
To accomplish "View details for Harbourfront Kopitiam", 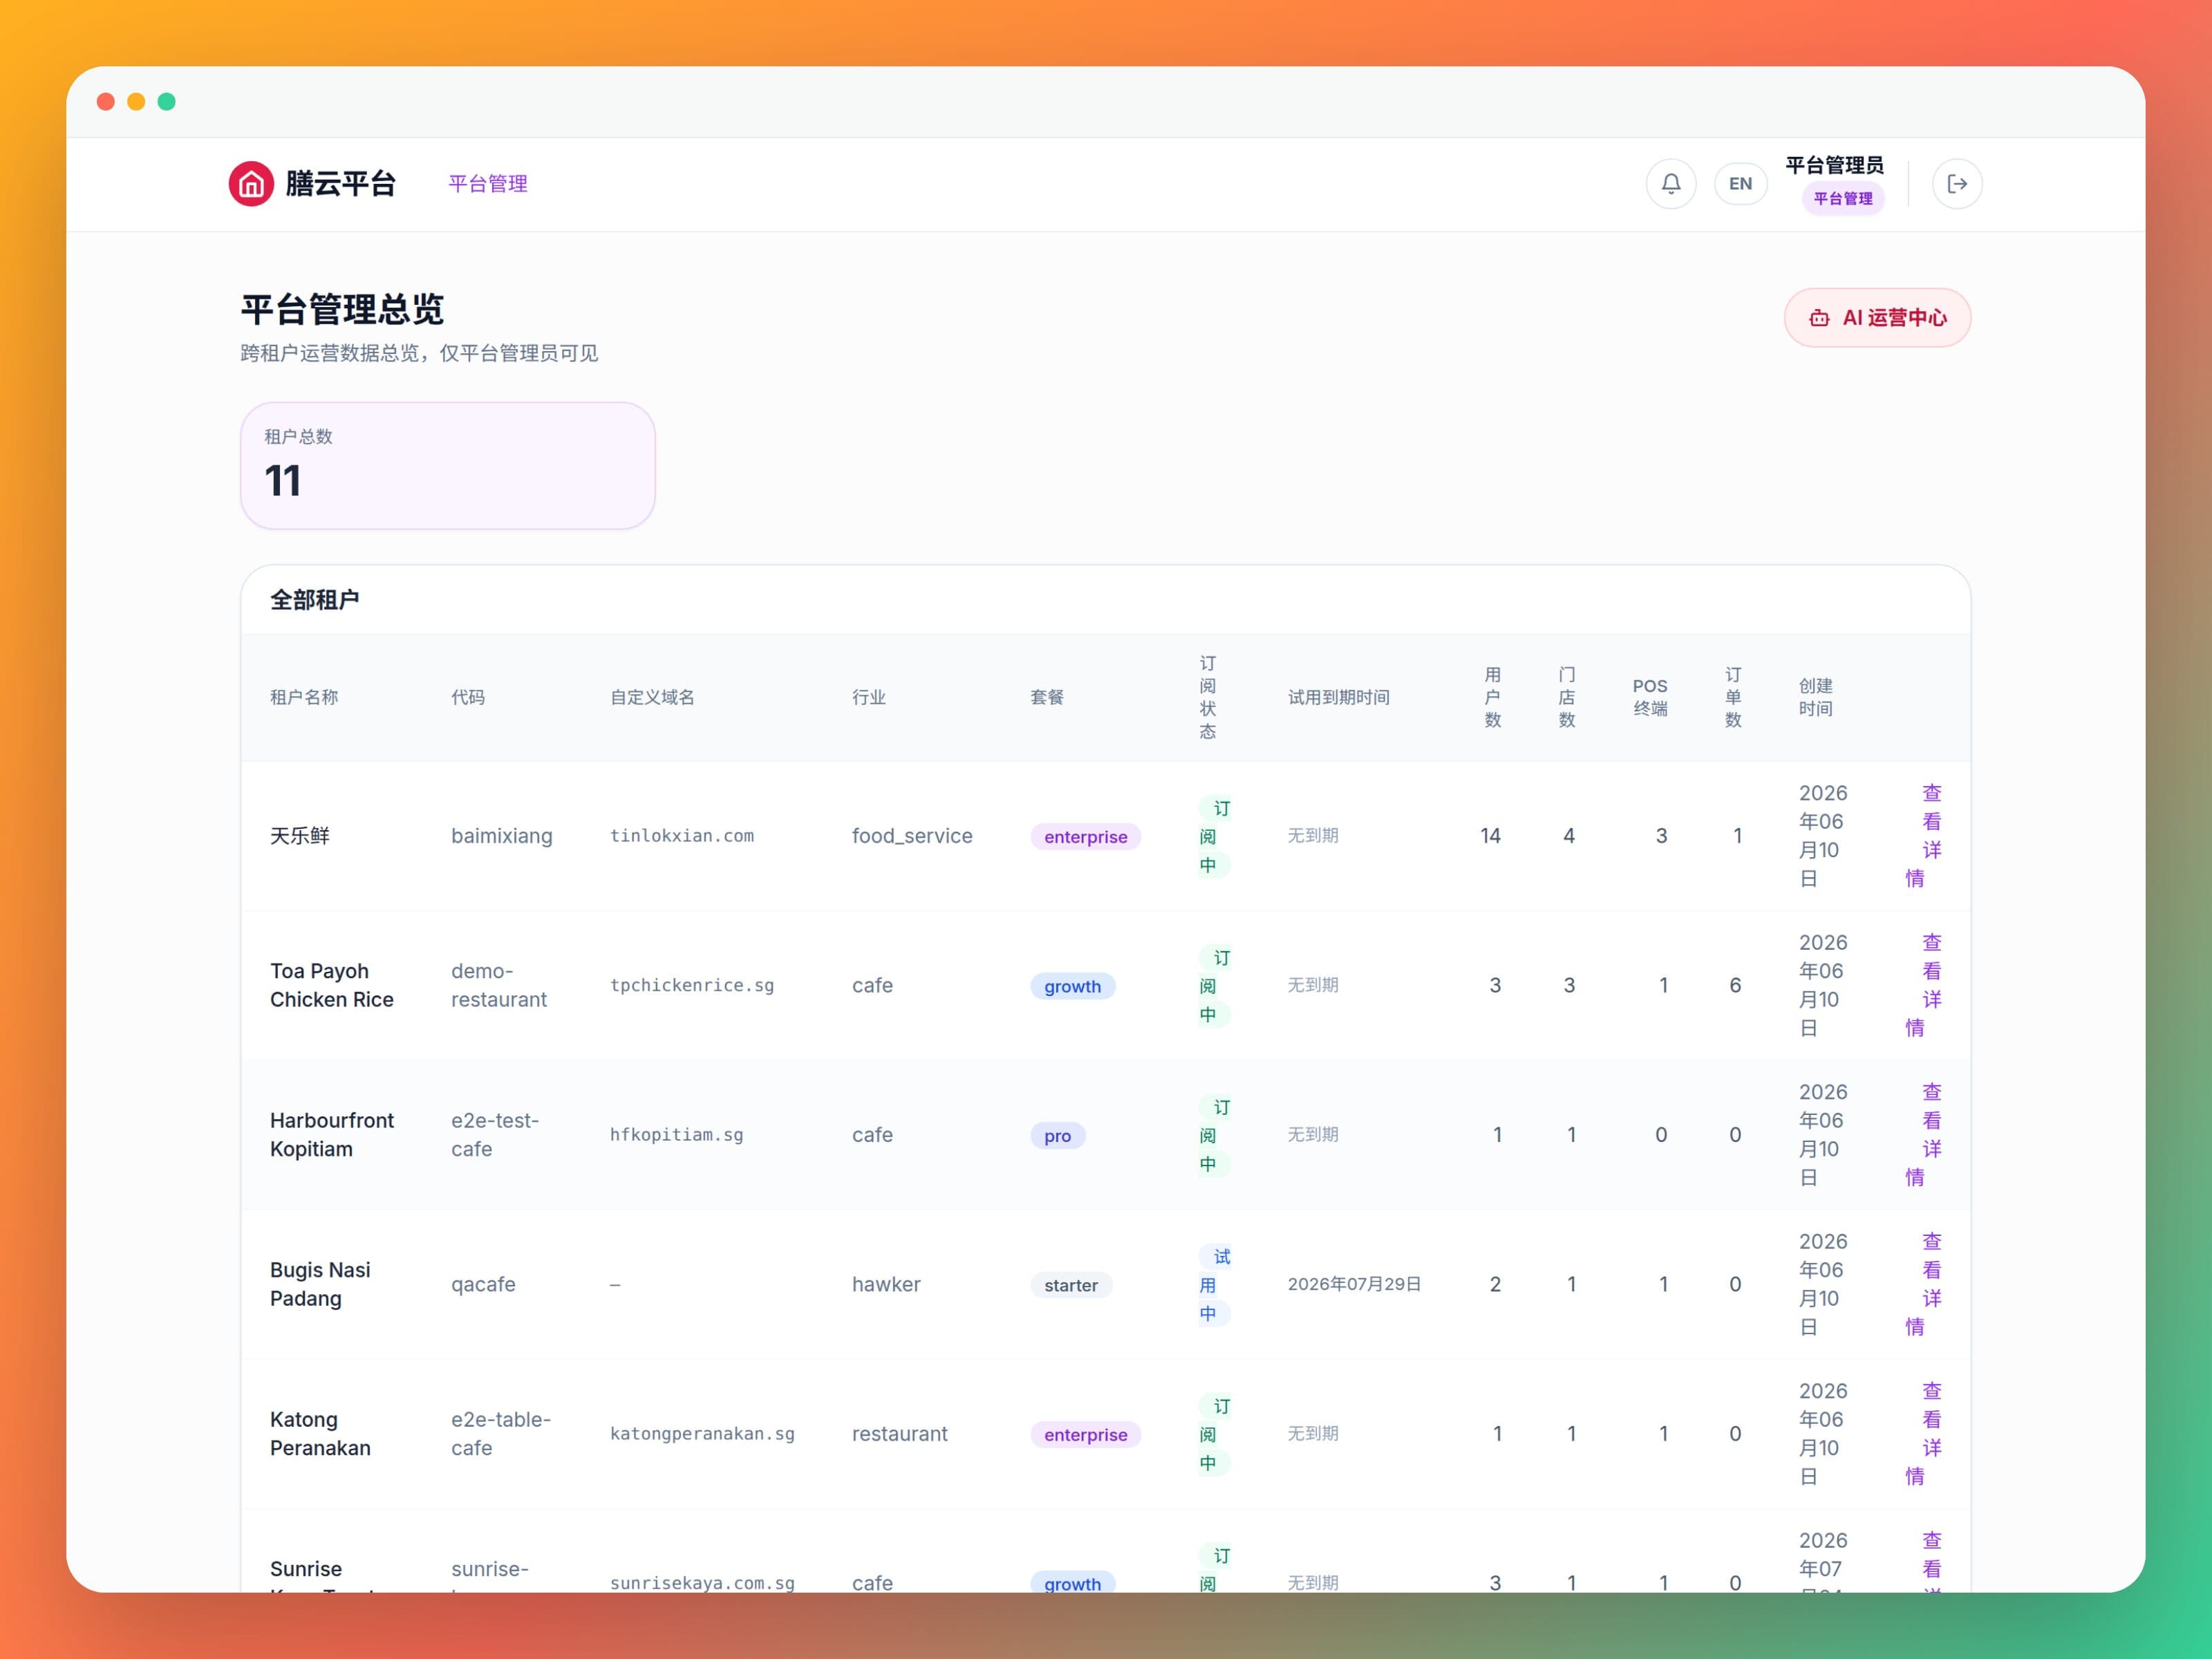I will click(1923, 1135).
